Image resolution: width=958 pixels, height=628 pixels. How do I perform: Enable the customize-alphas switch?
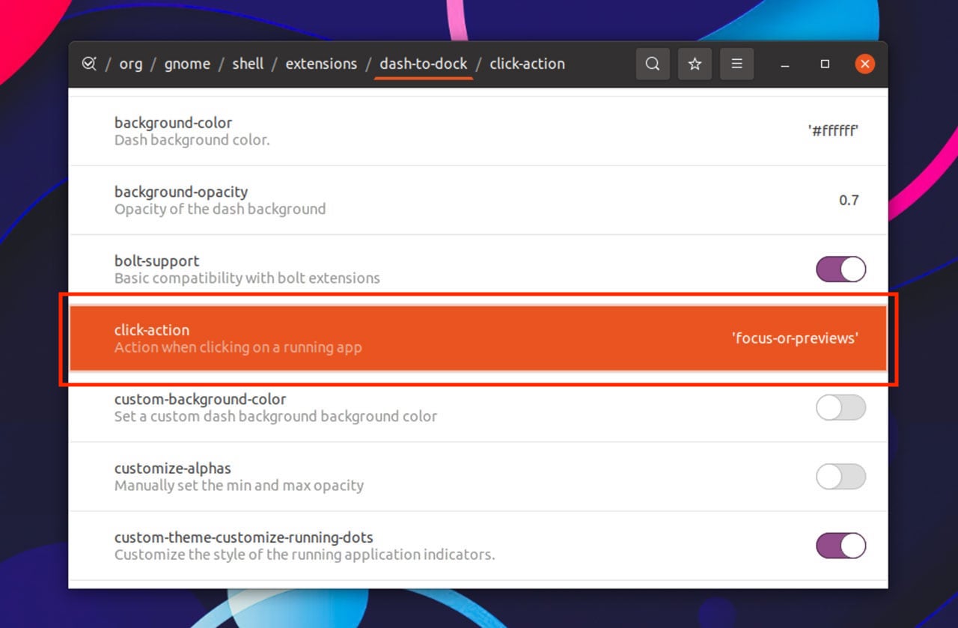pos(840,477)
